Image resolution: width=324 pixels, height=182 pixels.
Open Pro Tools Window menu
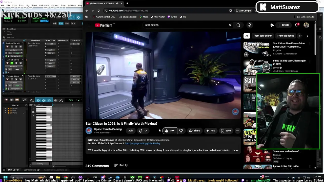(x=72, y=5)
